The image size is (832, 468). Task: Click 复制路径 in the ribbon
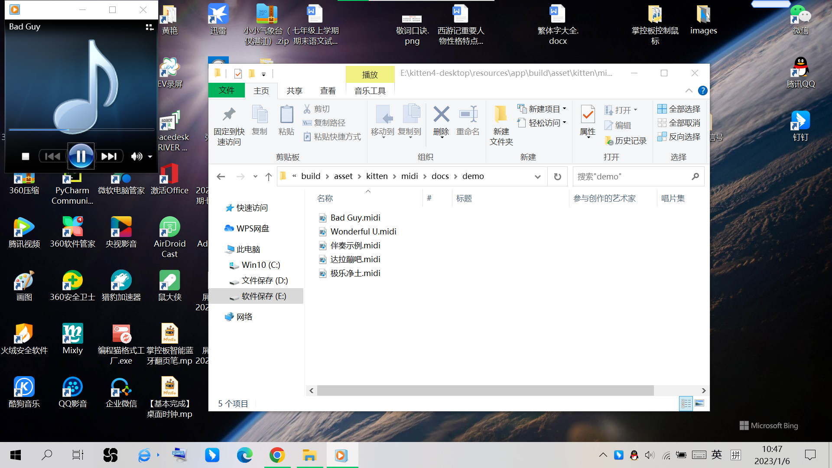click(324, 123)
